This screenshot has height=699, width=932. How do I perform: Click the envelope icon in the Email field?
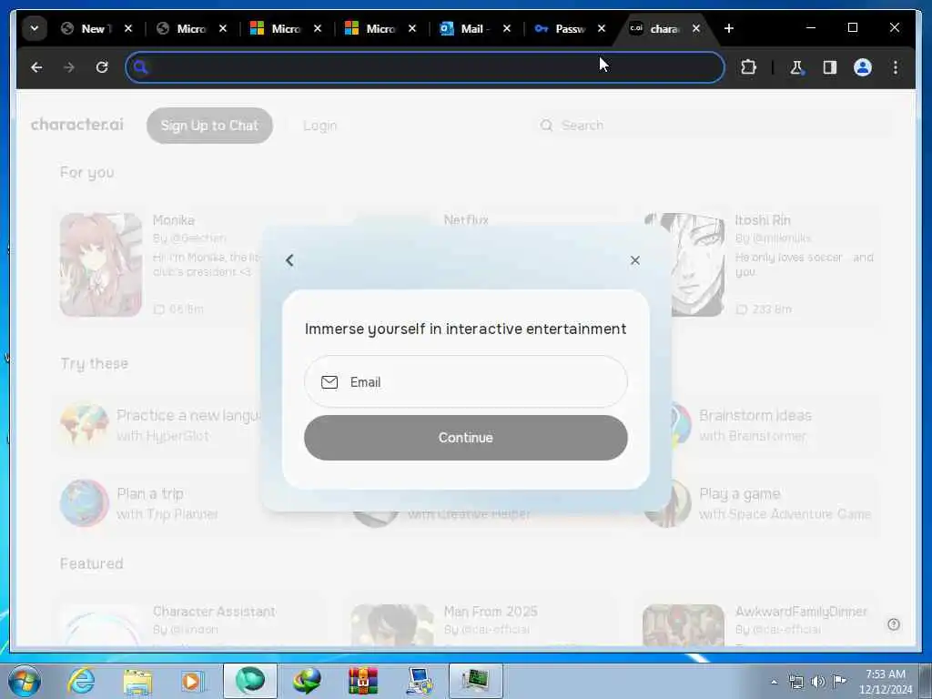click(x=329, y=382)
